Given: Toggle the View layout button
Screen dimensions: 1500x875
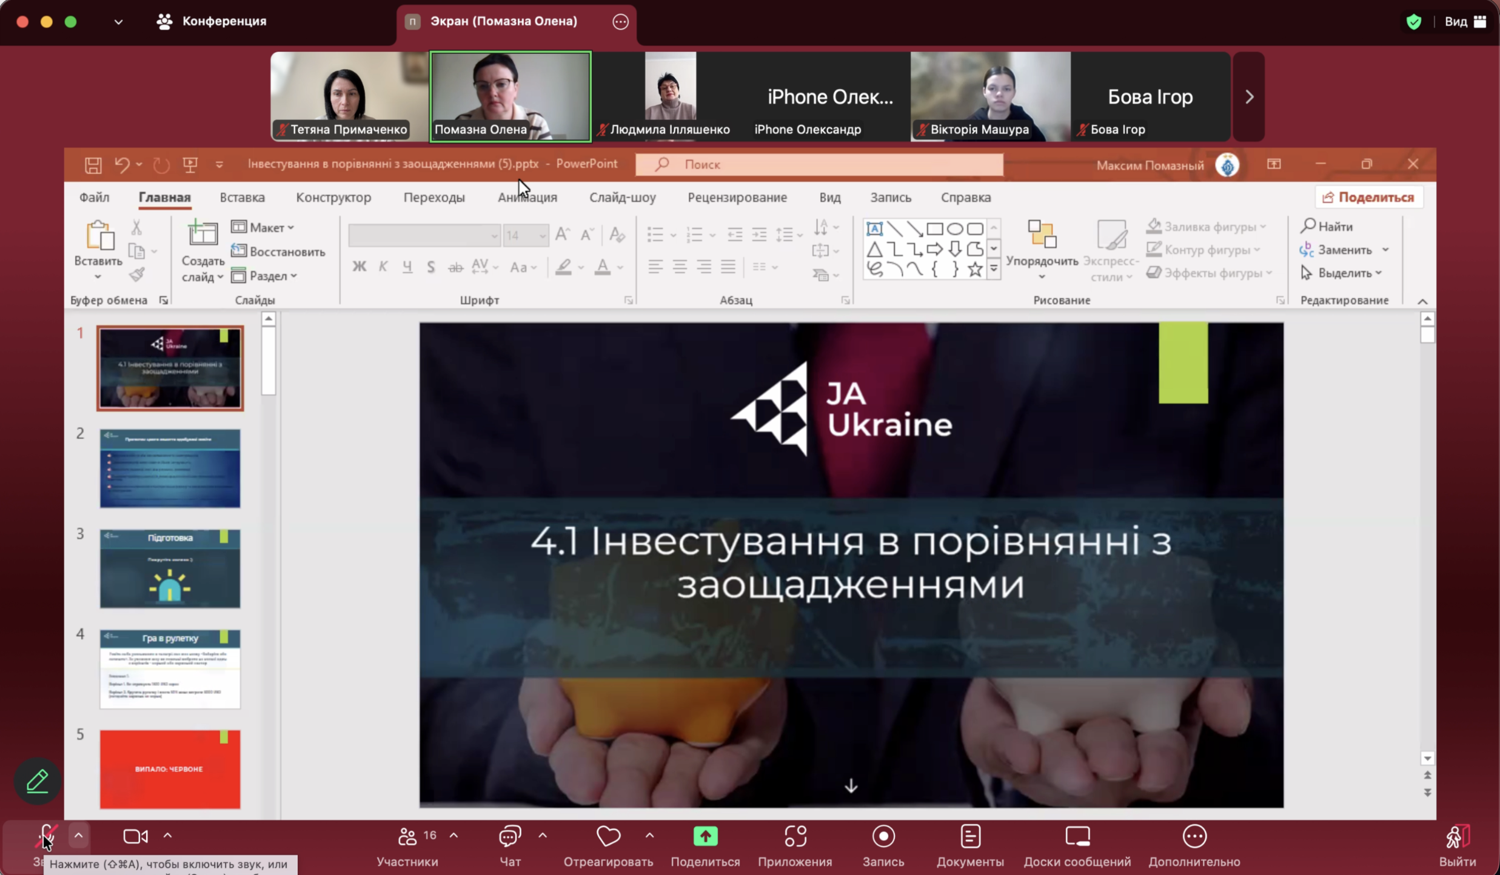Looking at the screenshot, I should pos(1465,22).
